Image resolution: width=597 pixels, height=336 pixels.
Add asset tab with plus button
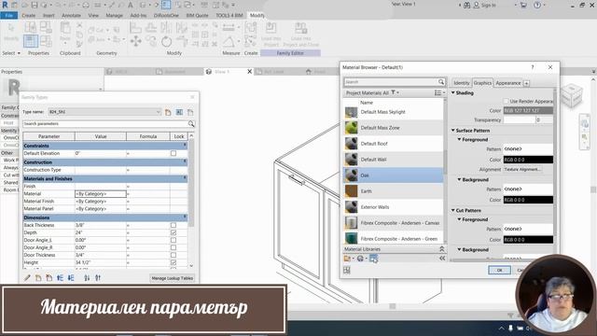point(526,83)
